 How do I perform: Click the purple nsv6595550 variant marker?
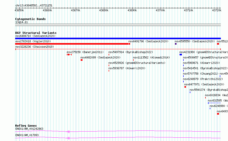coord(176,44)
